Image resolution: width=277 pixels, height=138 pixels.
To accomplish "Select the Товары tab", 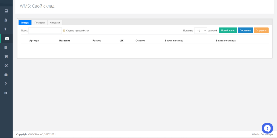I will pyautogui.click(x=25, y=23).
